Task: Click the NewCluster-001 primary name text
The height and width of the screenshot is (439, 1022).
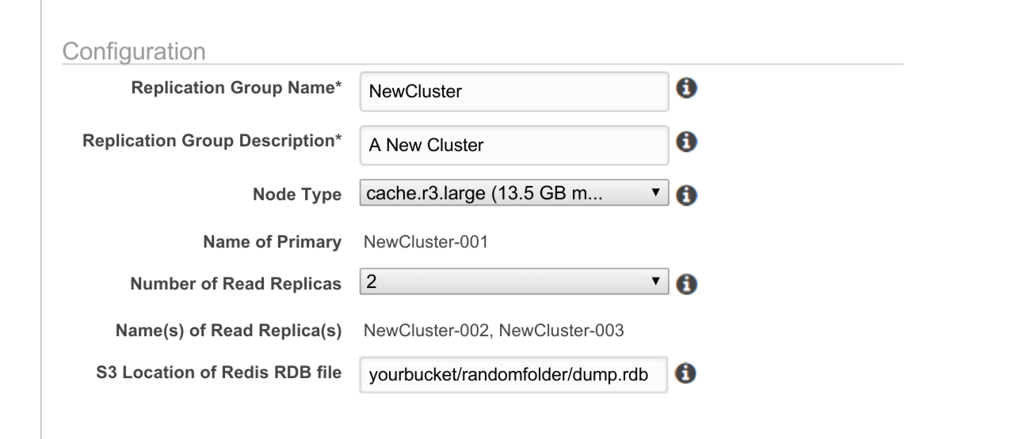Action: point(425,242)
